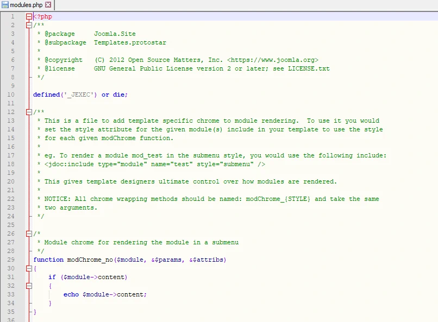Switch to the modules.php tab
The image size is (438, 322).
[26, 5]
